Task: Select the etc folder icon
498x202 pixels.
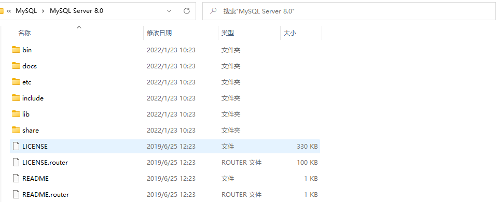Action: pos(16,82)
